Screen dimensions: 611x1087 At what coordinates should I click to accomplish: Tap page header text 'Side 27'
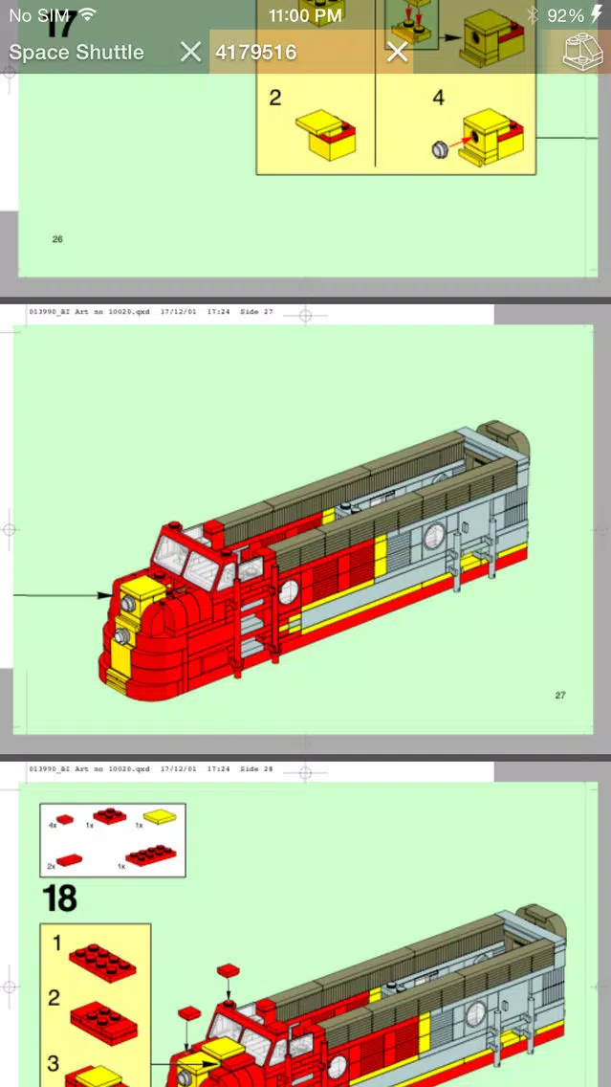point(257,312)
